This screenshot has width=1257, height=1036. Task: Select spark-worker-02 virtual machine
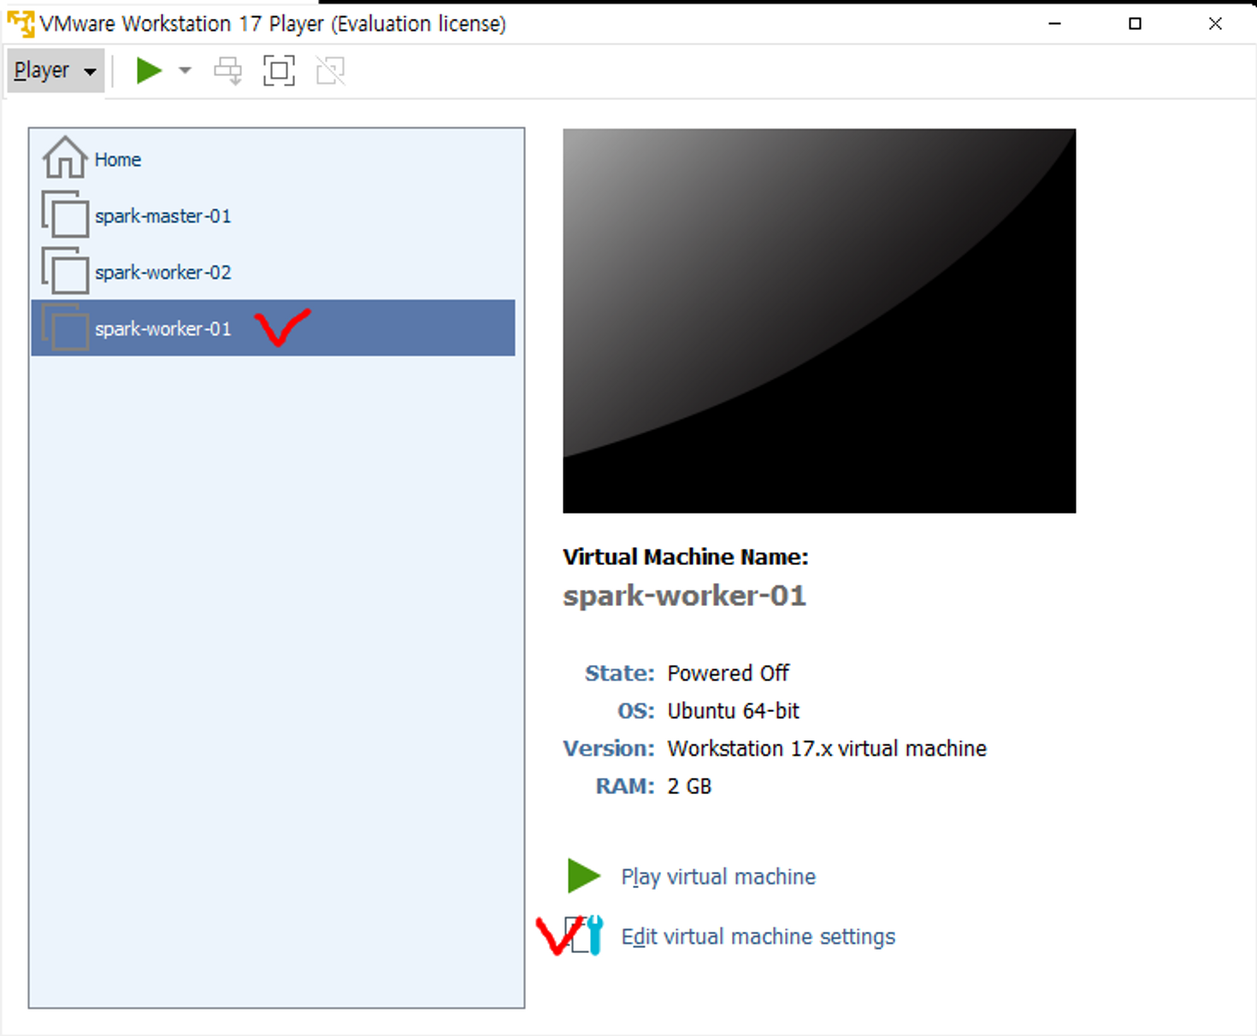(x=273, y=272)
